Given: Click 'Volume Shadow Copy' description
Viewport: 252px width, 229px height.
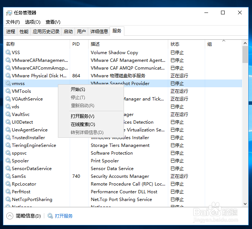Looking at the screenshot, I should point(114,53).
